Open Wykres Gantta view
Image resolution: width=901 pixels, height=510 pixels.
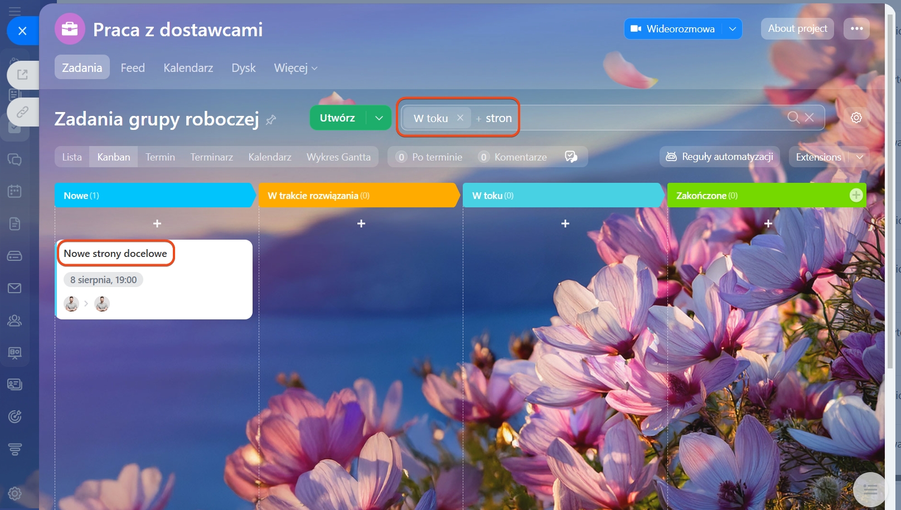tap(338, 157)
